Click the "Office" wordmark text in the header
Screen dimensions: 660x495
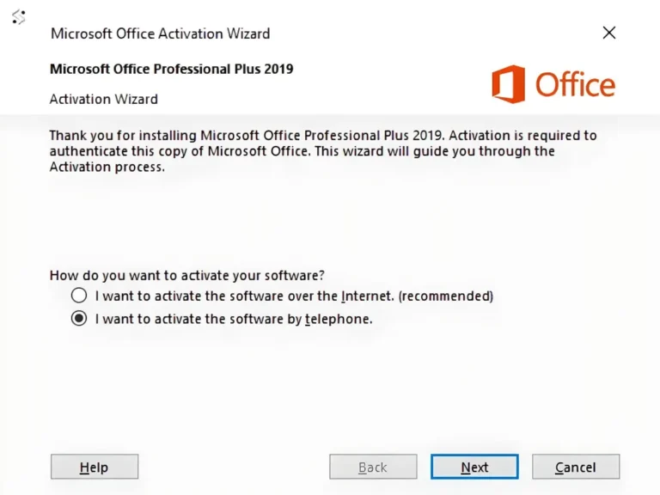(x=575, y=85)
